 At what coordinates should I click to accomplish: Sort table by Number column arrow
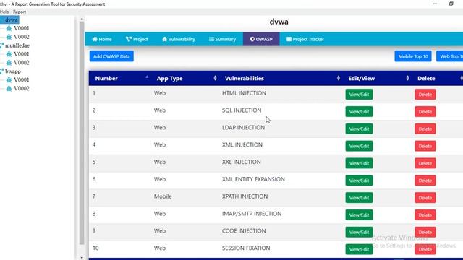(x=147, y=77)
